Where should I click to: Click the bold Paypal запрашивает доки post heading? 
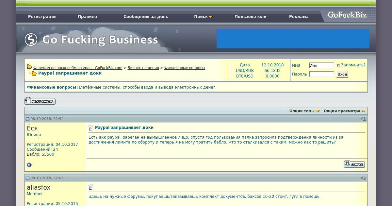[124, 128]
